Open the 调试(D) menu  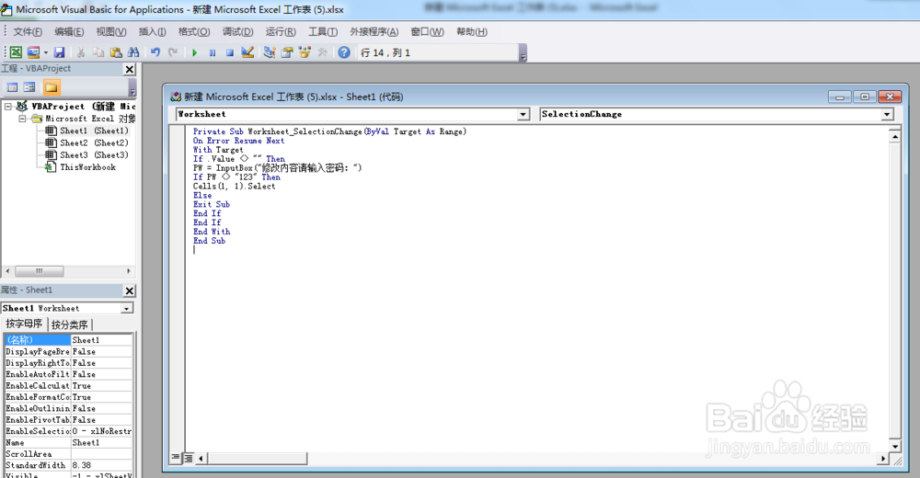click(237, 31)
